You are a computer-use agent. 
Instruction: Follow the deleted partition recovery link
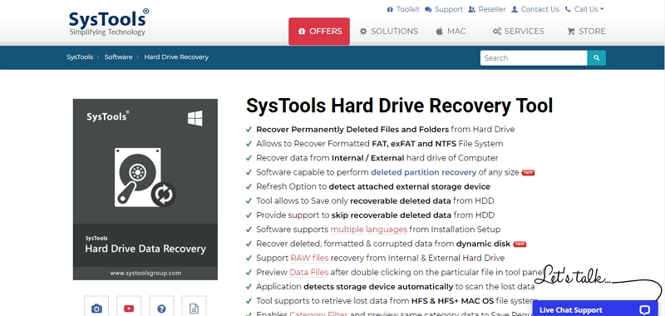[x=424, y=172]
